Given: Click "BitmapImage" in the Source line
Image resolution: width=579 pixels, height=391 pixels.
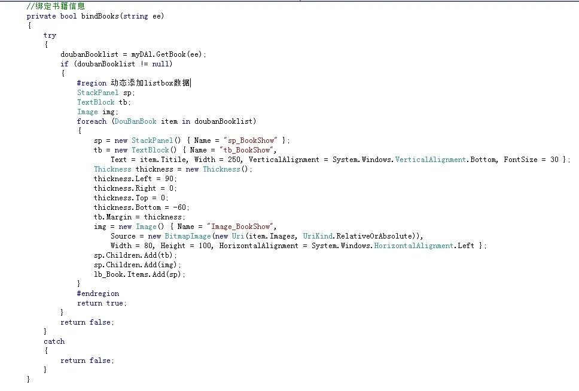Looking at the screenshot, I should click(x=188, y=236).
